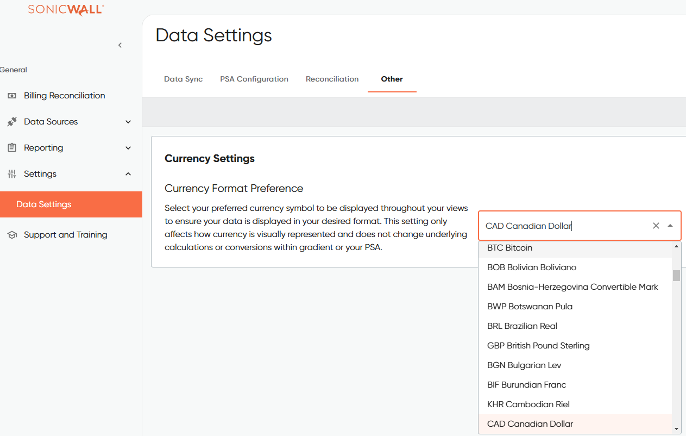Expand the Data Sources submenu chevron
Image resolution: width=686 pixels, height=436 pixels.
click(128, 122)
